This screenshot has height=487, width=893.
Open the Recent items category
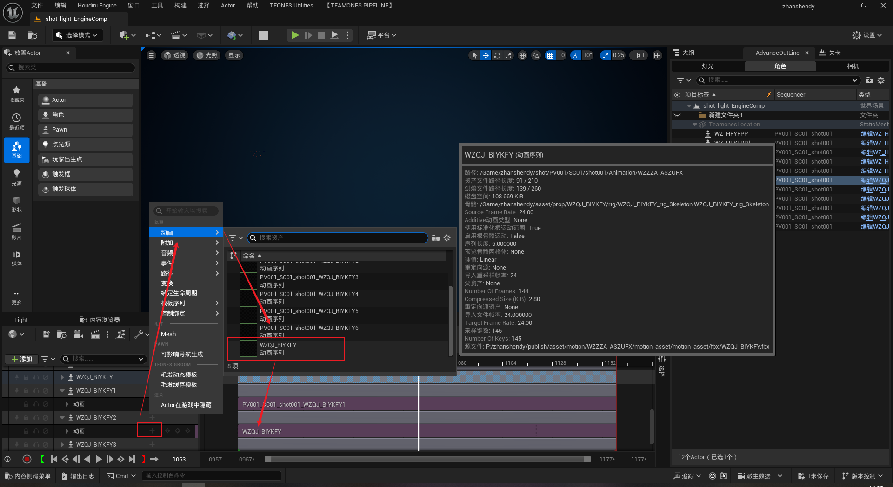(x=17, y=122)
